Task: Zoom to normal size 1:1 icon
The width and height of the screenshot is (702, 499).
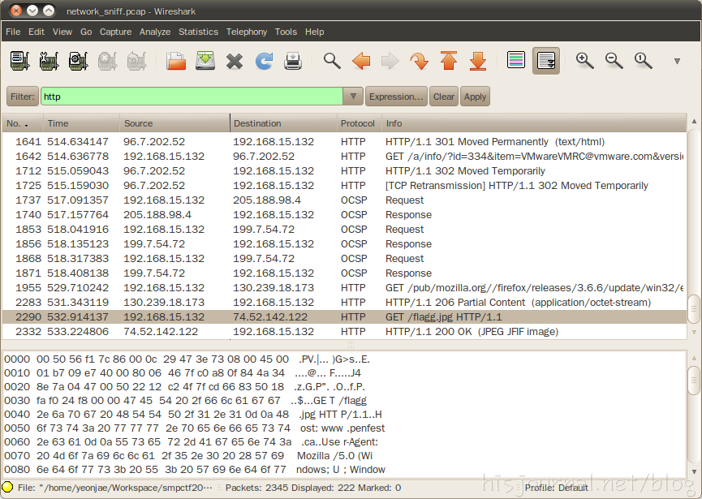Action: [643, 61]
